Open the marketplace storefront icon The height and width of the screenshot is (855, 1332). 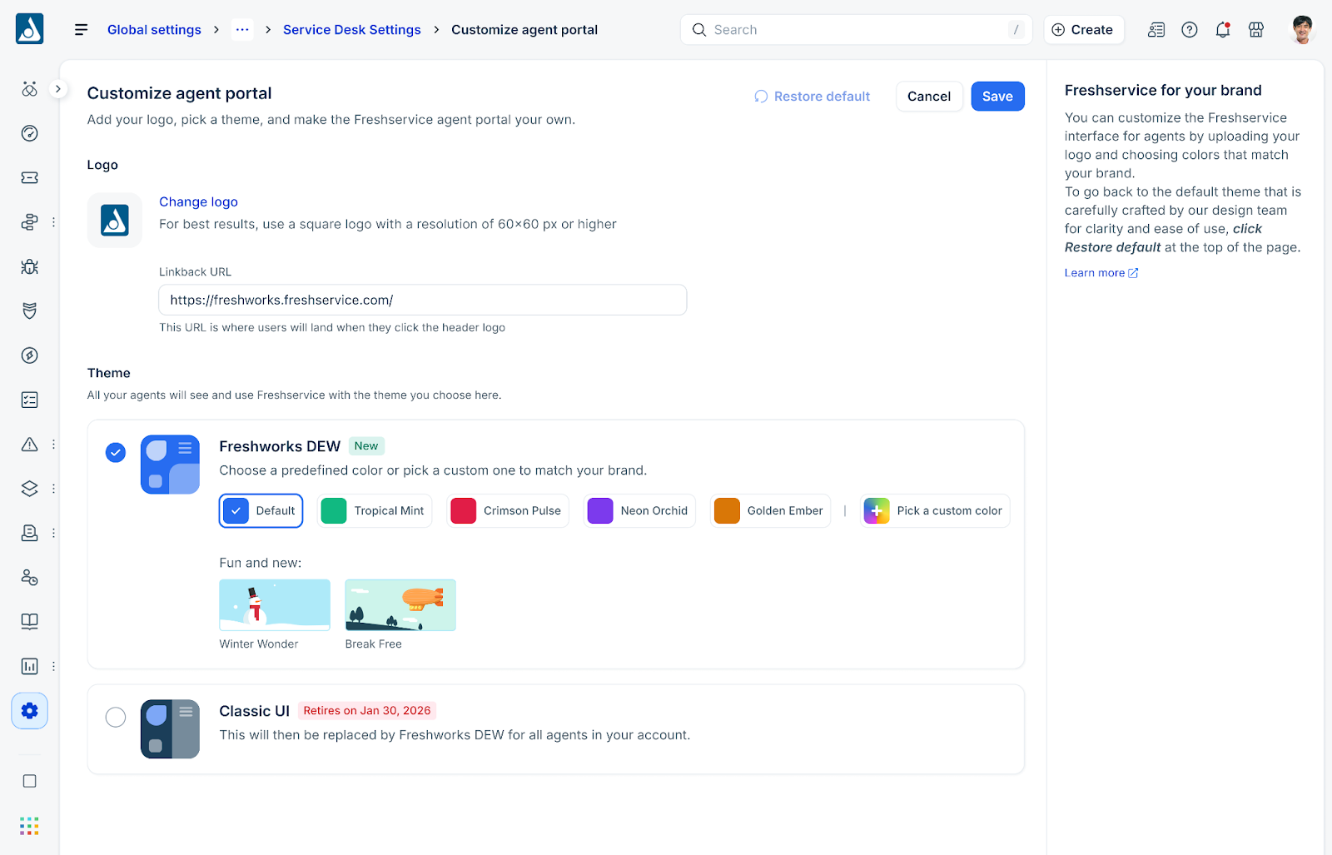[x=1256, y=30]
